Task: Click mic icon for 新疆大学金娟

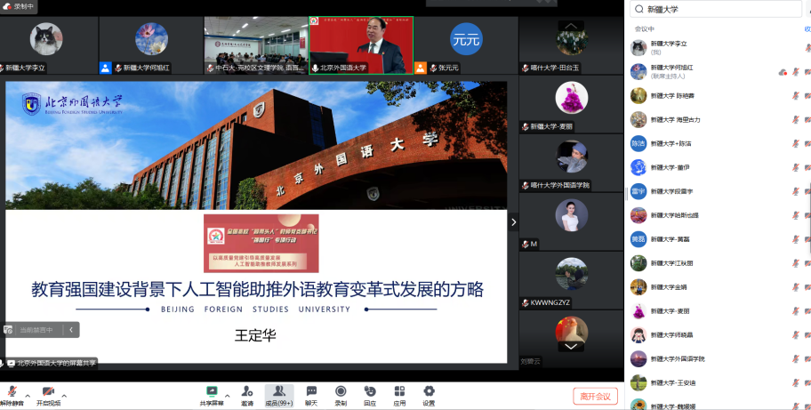Action: [796, 287]
